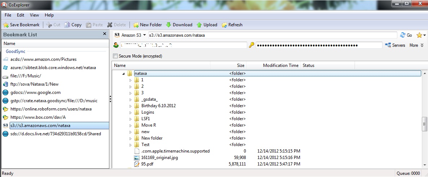The image size is (428, 177).
Task: Click the Upload arrow icon
Action: [x=199, y=25]
